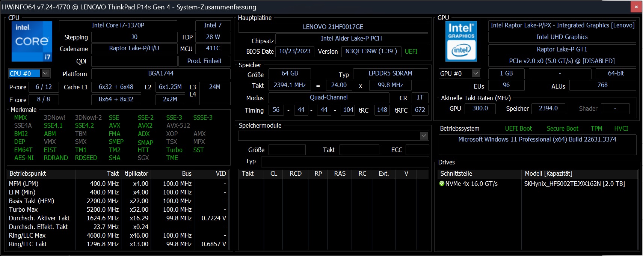The width and height of the screenshot is (643, 256).
Task: Click the AVX2 feature flag
Action: coord(145,125)
